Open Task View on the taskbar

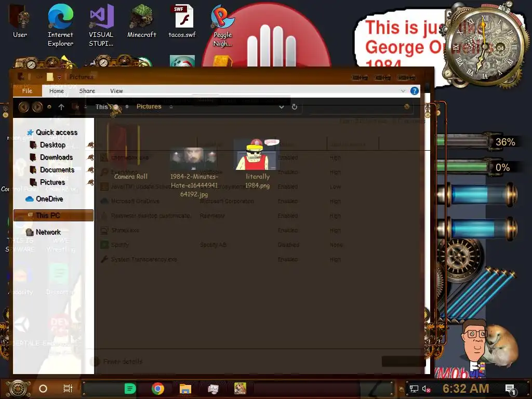pos(68,389)
